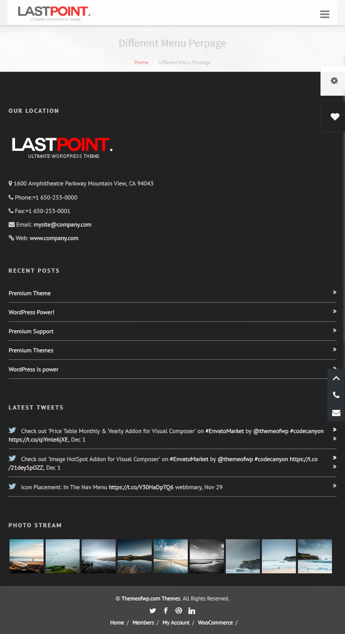This screenshot has width=345, height=634.
Task: Click the Home breadcrumb link
Action: tap(141, 63)
